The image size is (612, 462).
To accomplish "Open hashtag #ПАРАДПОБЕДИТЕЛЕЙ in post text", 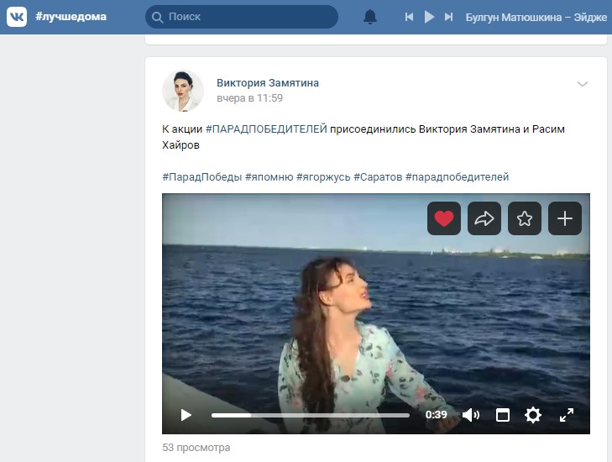I will pos(266,129).
